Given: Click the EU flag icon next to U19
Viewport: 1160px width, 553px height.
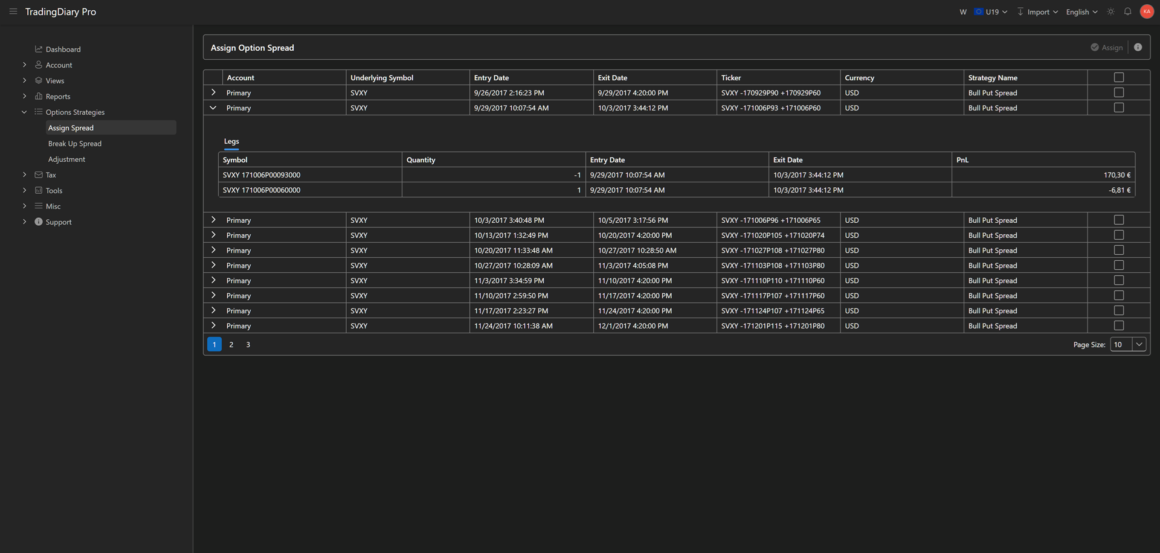Looking at the screenshot, I should coord(978,11).
